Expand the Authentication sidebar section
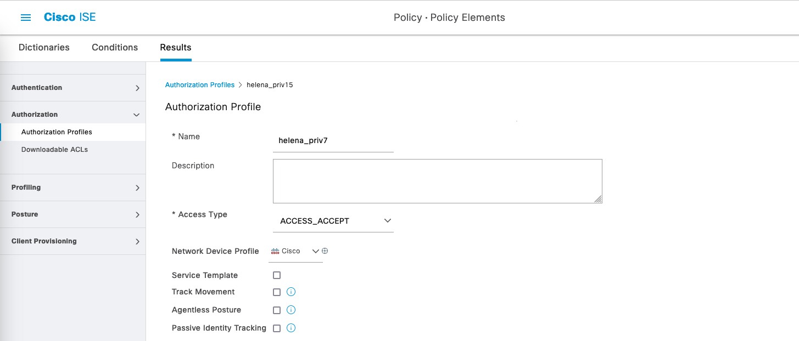799x341 pixels. point(72,88)
